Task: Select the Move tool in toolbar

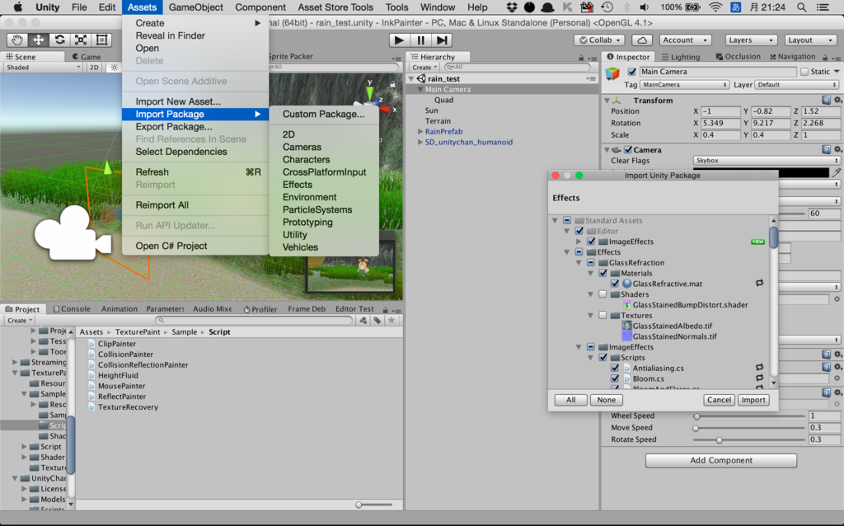Action: coord(38,40)
